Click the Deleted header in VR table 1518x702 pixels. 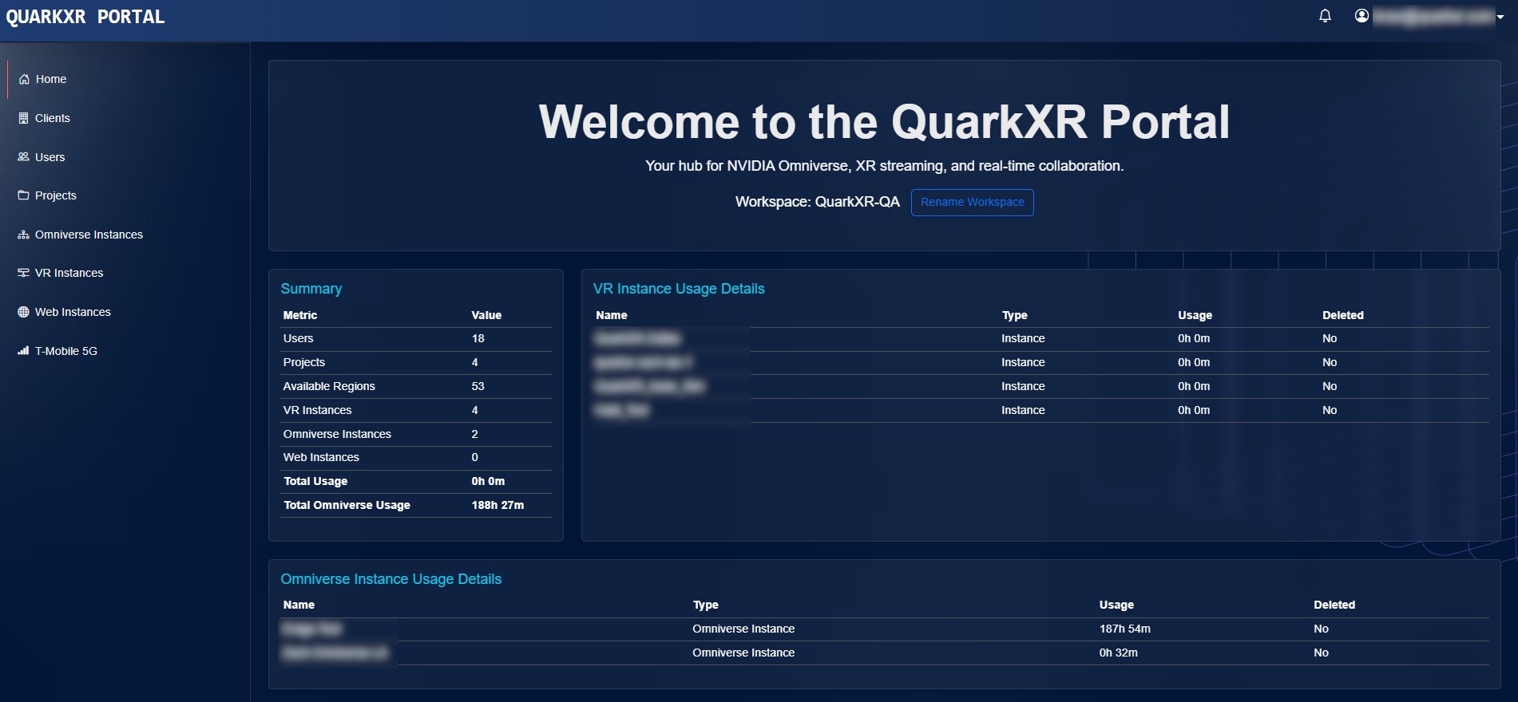[x=1343, y=315]
